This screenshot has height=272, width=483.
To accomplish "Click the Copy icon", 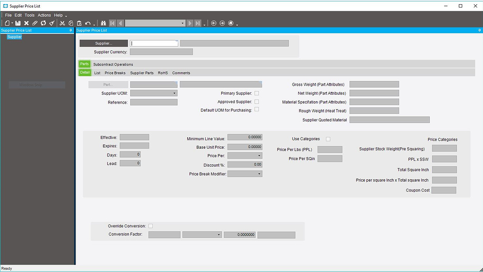I will click(x=71, y=23).
